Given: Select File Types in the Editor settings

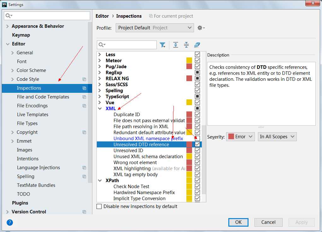Looking at the screenshot, I should (27, 123).
